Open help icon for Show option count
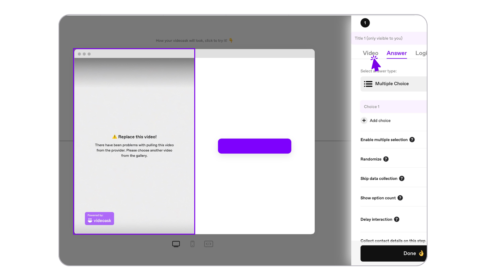The image size is (486, 273). point(400,198)
